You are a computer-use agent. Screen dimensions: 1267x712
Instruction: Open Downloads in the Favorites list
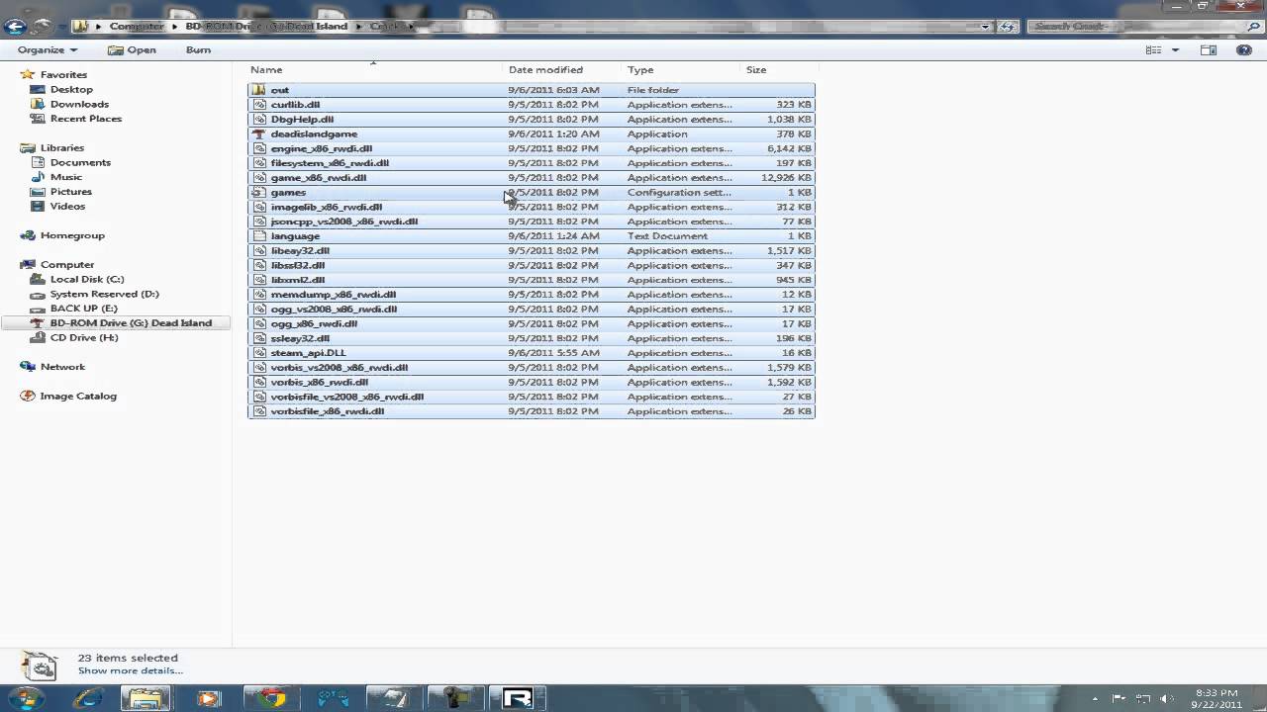pos(79,104)
